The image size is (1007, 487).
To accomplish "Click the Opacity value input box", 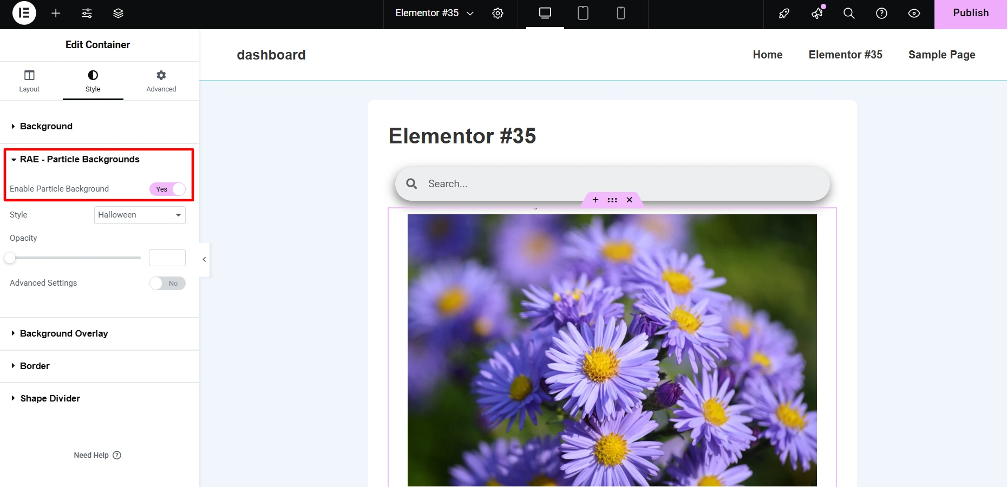I will coord(167,258).
